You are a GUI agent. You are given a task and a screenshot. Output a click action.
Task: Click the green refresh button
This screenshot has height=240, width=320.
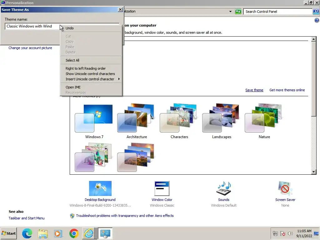tap(238, 12)
